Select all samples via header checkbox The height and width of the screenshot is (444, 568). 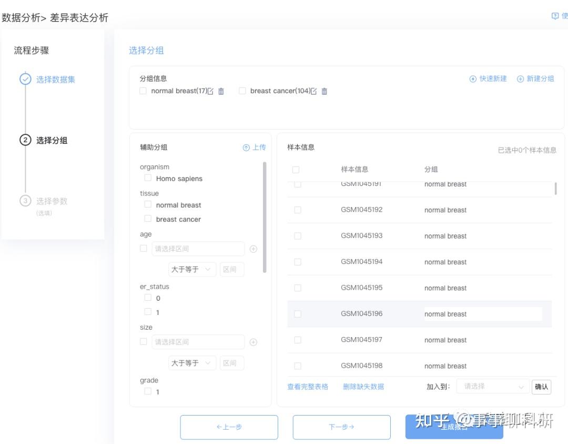[296, 170]
